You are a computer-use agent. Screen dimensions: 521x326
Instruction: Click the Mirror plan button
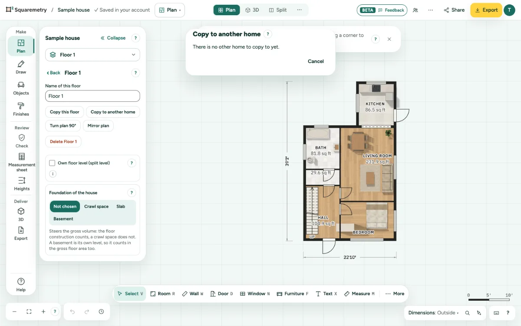[x=98, y=126]
